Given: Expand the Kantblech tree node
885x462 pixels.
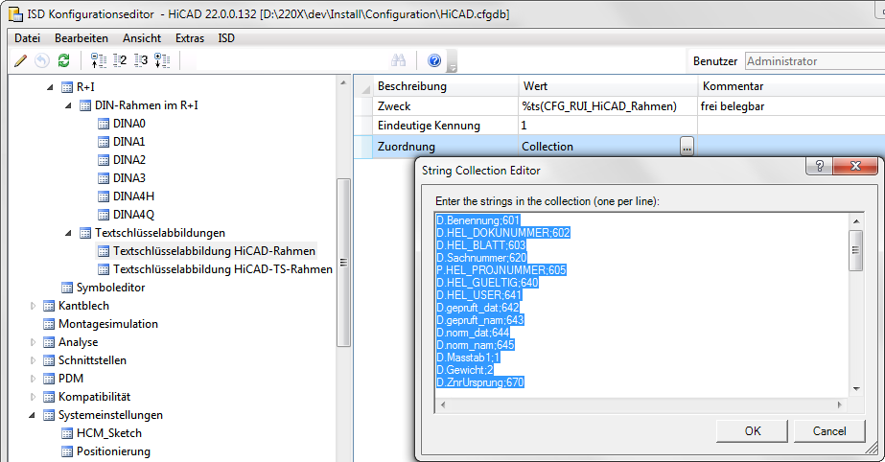Looking at the screenshot, I should [x=33, y=306].
